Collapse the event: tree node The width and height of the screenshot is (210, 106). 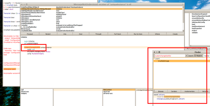(154, 59)
